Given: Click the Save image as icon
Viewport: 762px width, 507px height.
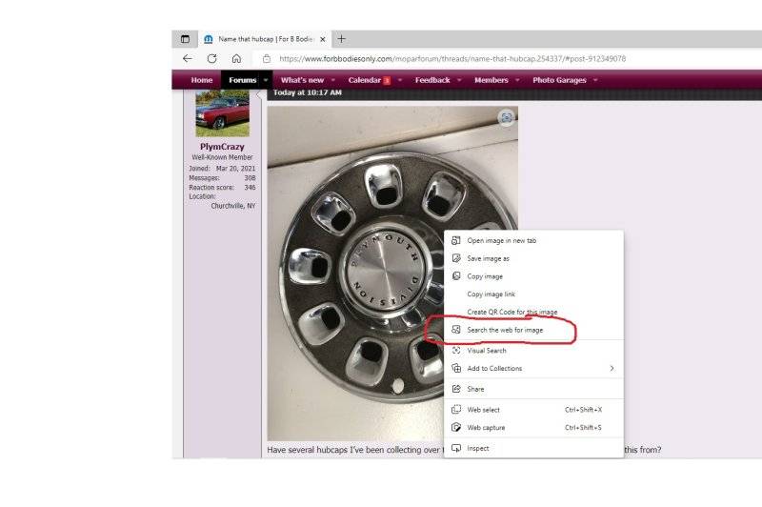Looking at the screenshot, I should 456,258.
